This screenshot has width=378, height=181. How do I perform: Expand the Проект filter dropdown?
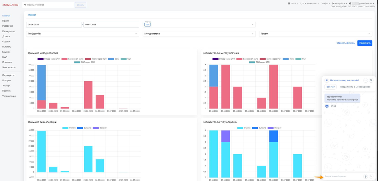click(316, 34)
